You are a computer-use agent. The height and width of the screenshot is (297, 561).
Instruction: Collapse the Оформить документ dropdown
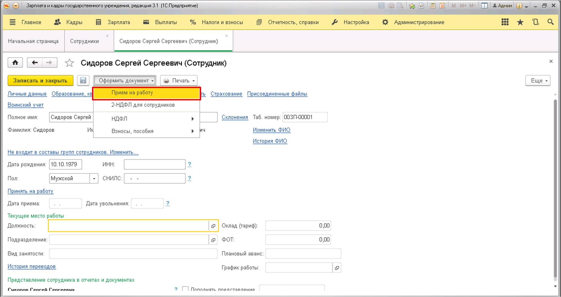[x=125, y=80]
